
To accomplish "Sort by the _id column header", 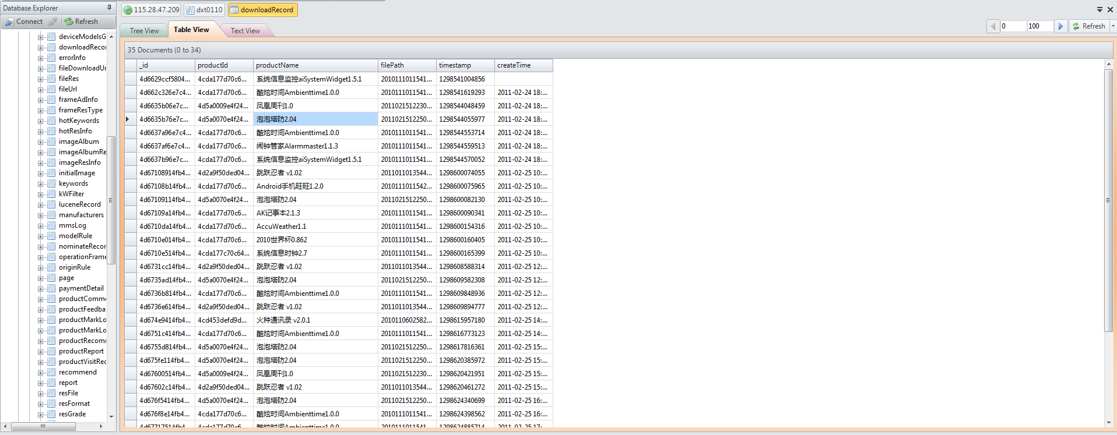I will pos(166,65).
